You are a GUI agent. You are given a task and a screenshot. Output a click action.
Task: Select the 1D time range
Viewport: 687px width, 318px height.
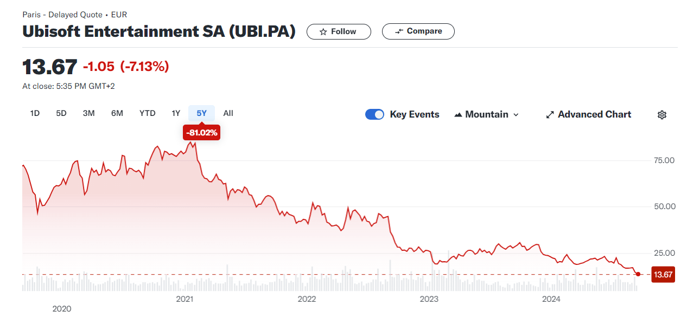pos(35,113)
